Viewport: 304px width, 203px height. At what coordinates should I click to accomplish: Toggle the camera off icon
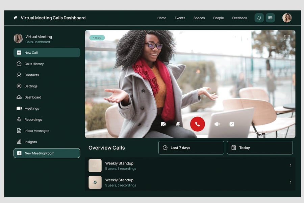tap(163, 124)
